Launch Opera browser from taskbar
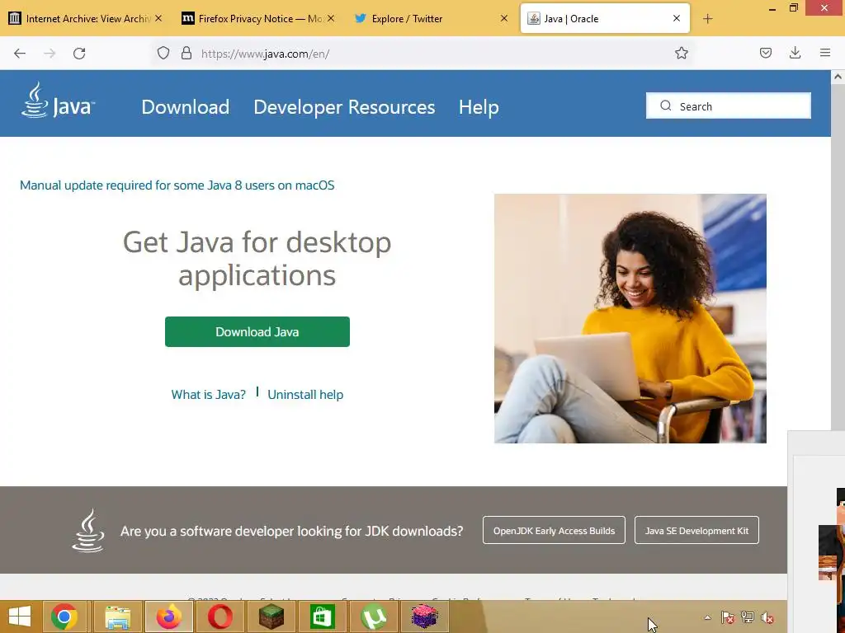Viewport: 845px width, 633px height. (220, 617)
